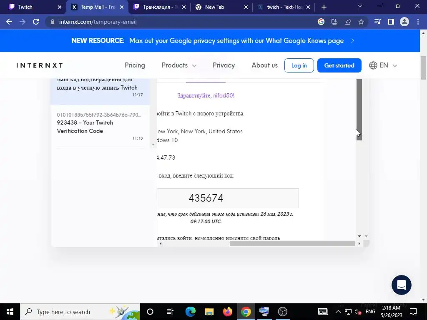Open the Chrome profile avatar
The image size is (427, 320).
coord(404,22)
